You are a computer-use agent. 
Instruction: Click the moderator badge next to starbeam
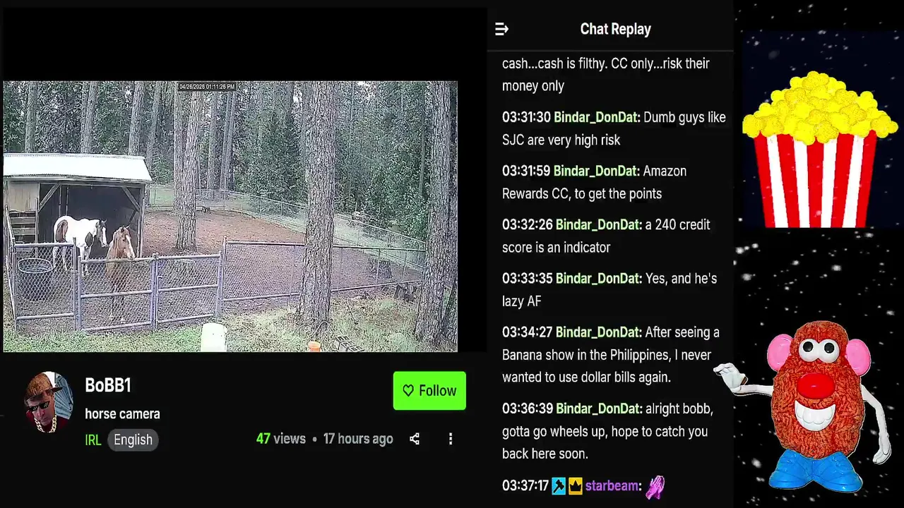coord(559,485)
